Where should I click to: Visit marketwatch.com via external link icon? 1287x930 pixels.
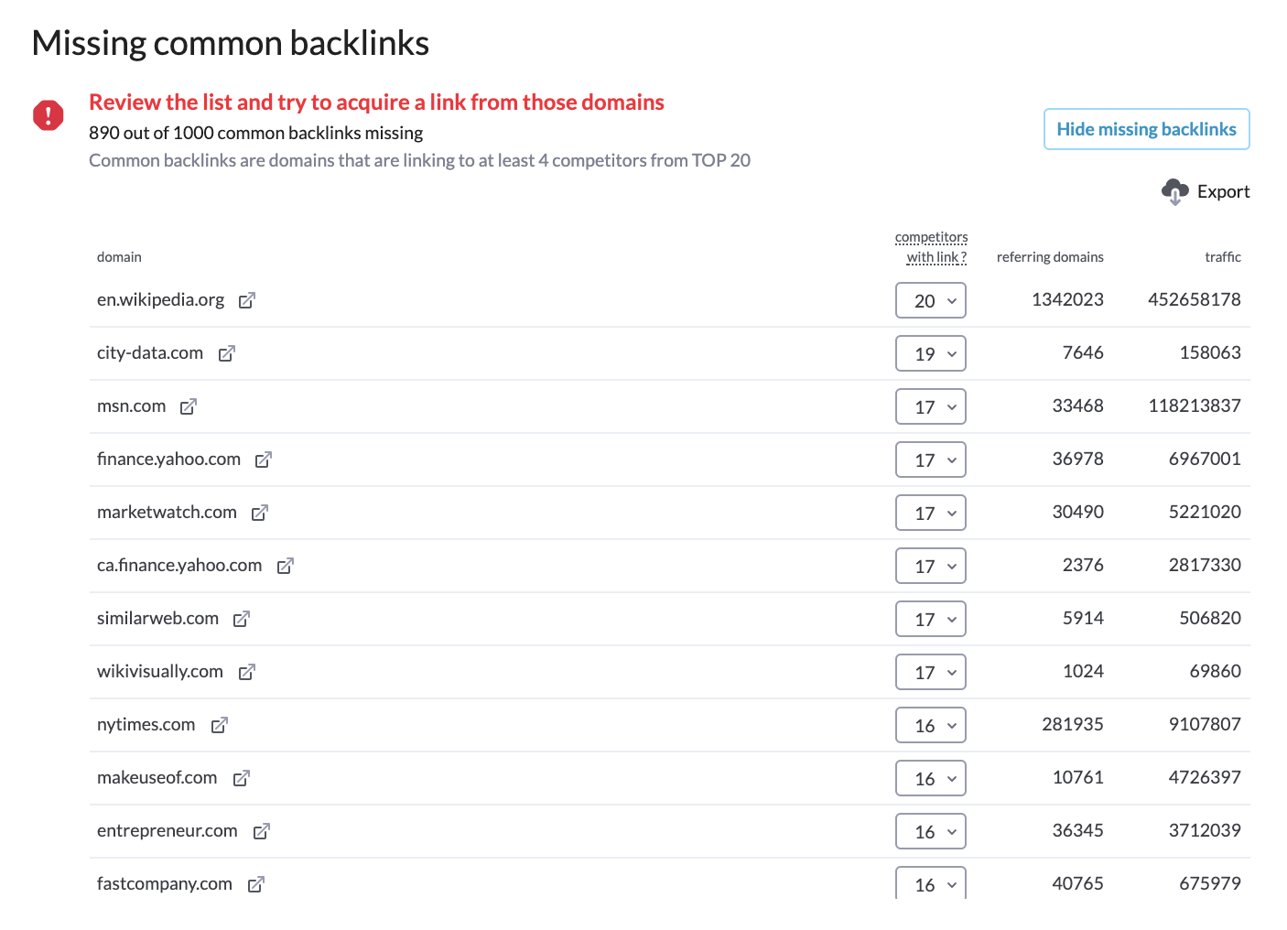pos(258,513)
